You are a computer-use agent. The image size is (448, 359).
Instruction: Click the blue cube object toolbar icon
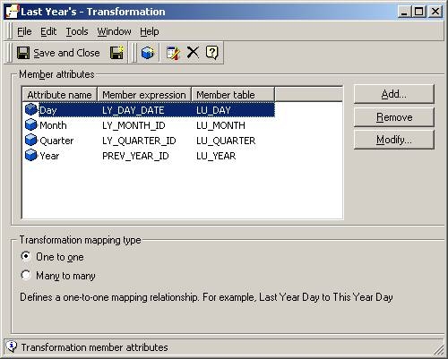pyautogui.click(x=147, y=53)
